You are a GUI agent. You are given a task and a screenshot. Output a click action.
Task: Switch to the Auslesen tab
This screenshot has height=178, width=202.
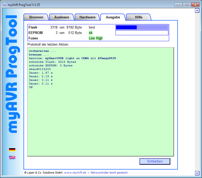click(62, 17)
